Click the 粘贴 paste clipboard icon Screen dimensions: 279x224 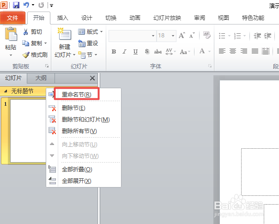(x=11, y=34)
